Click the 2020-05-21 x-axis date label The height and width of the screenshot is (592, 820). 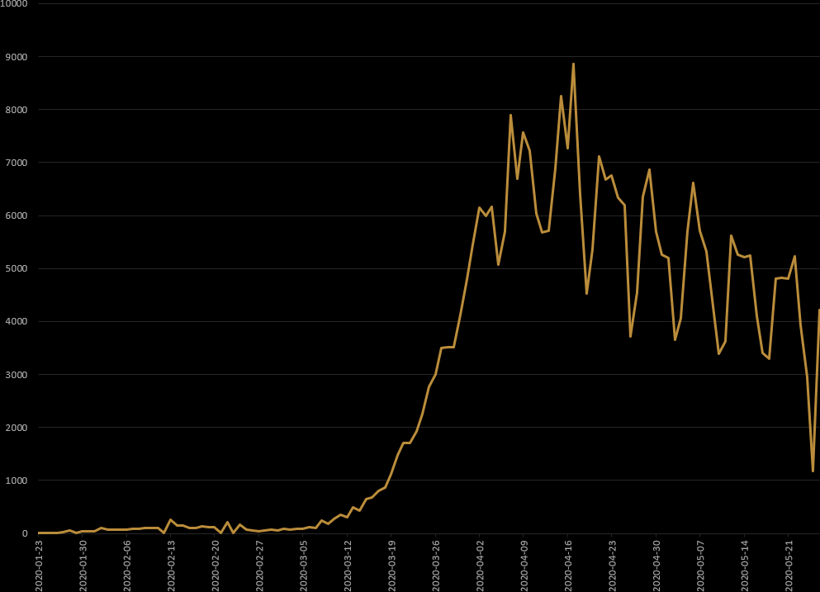pos(789,565)
